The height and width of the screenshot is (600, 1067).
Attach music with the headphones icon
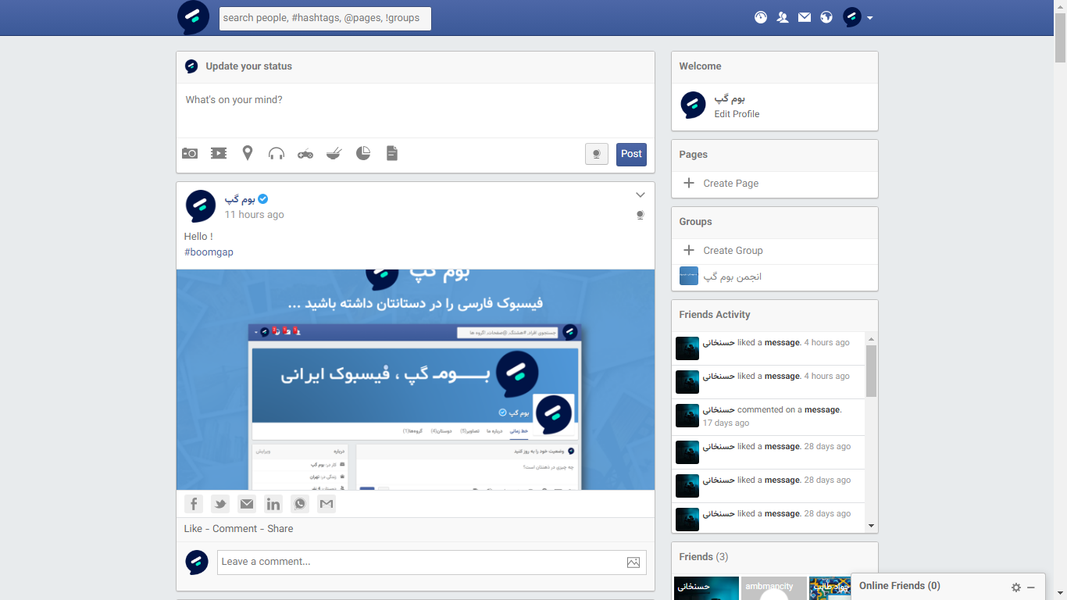pyautogui.click(x=277, y=153)
